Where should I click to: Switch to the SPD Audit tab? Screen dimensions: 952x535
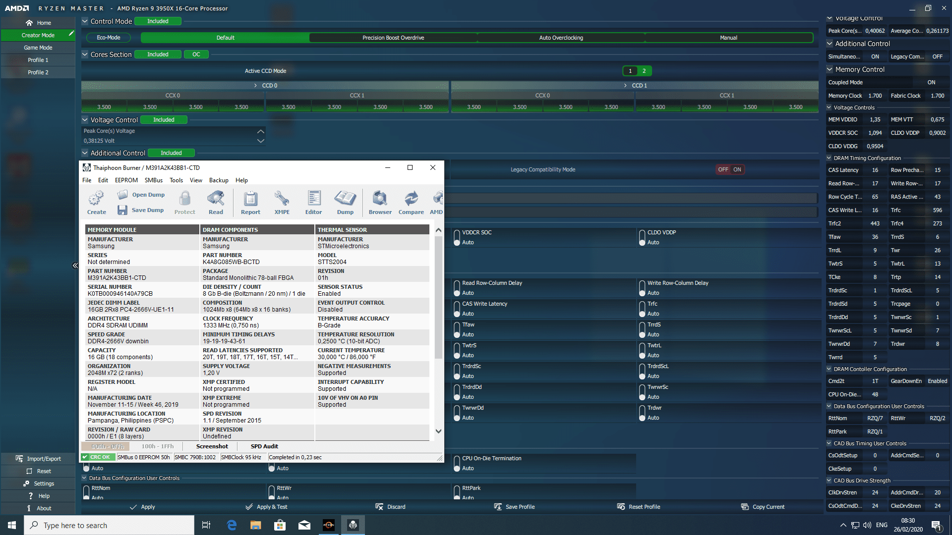264,446
